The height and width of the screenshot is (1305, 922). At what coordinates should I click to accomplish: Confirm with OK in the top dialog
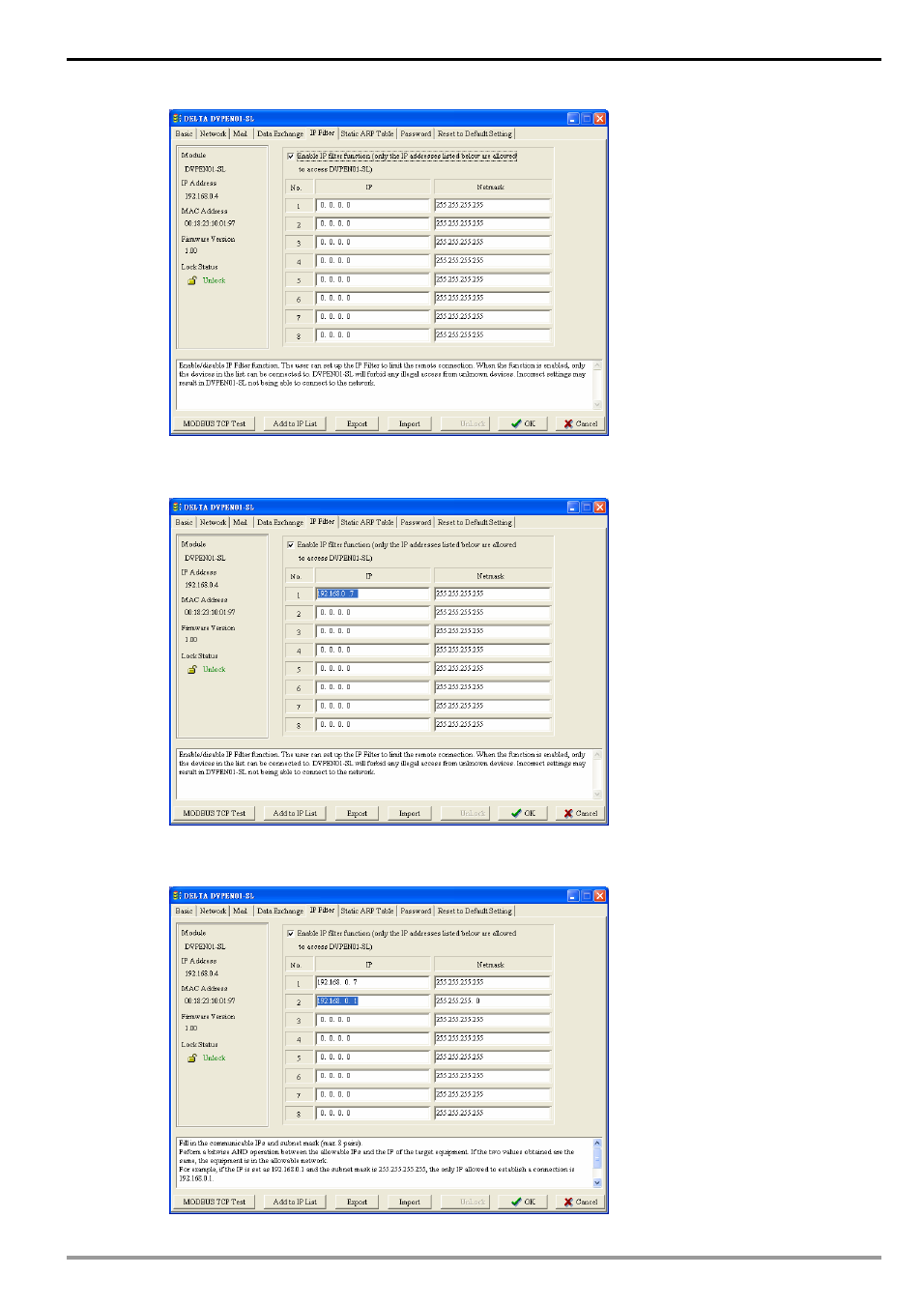tap(523, 424)
